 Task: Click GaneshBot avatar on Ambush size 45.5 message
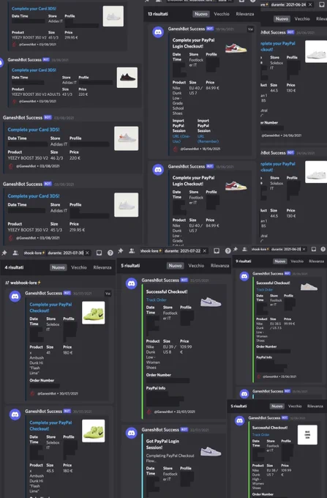15,415
